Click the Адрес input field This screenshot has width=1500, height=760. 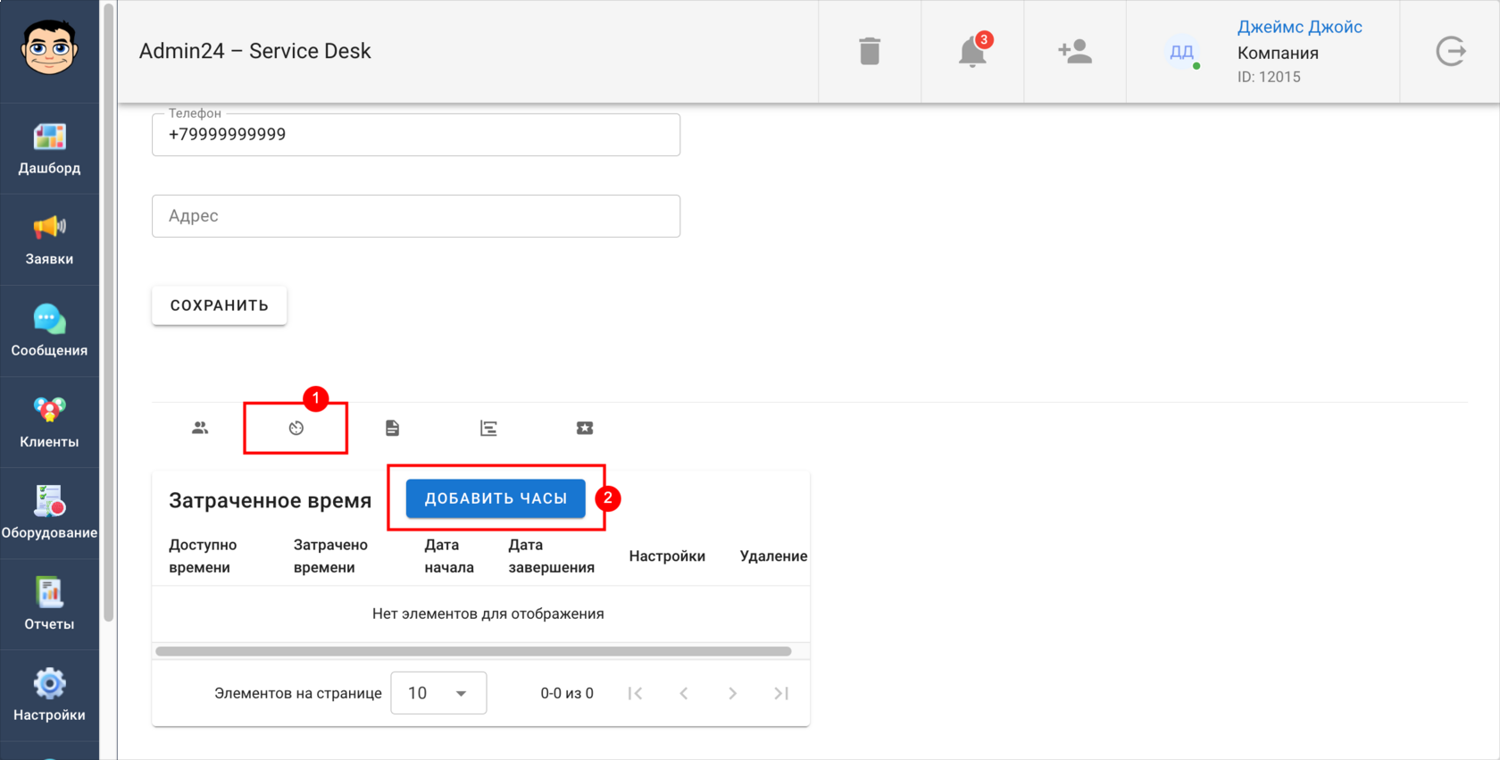click(x=416, y=216)
